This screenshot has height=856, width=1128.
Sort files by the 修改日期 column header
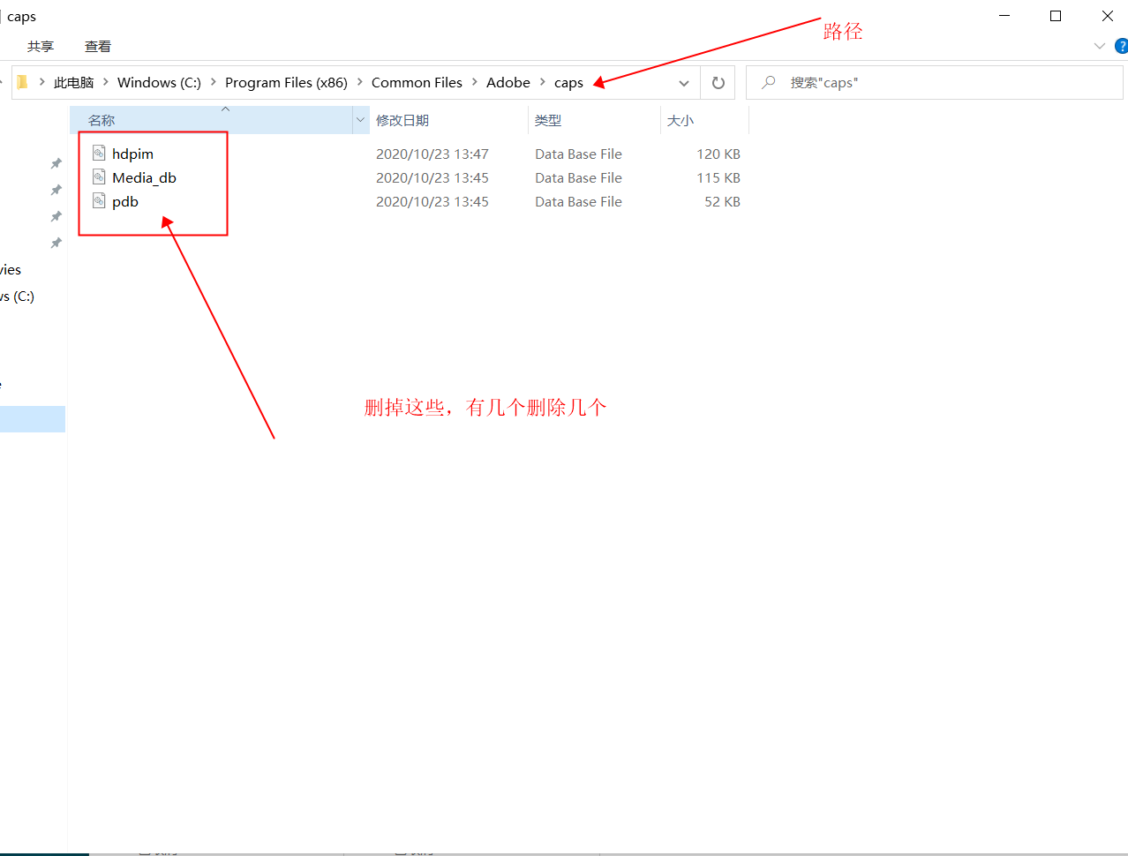[402, 120]
